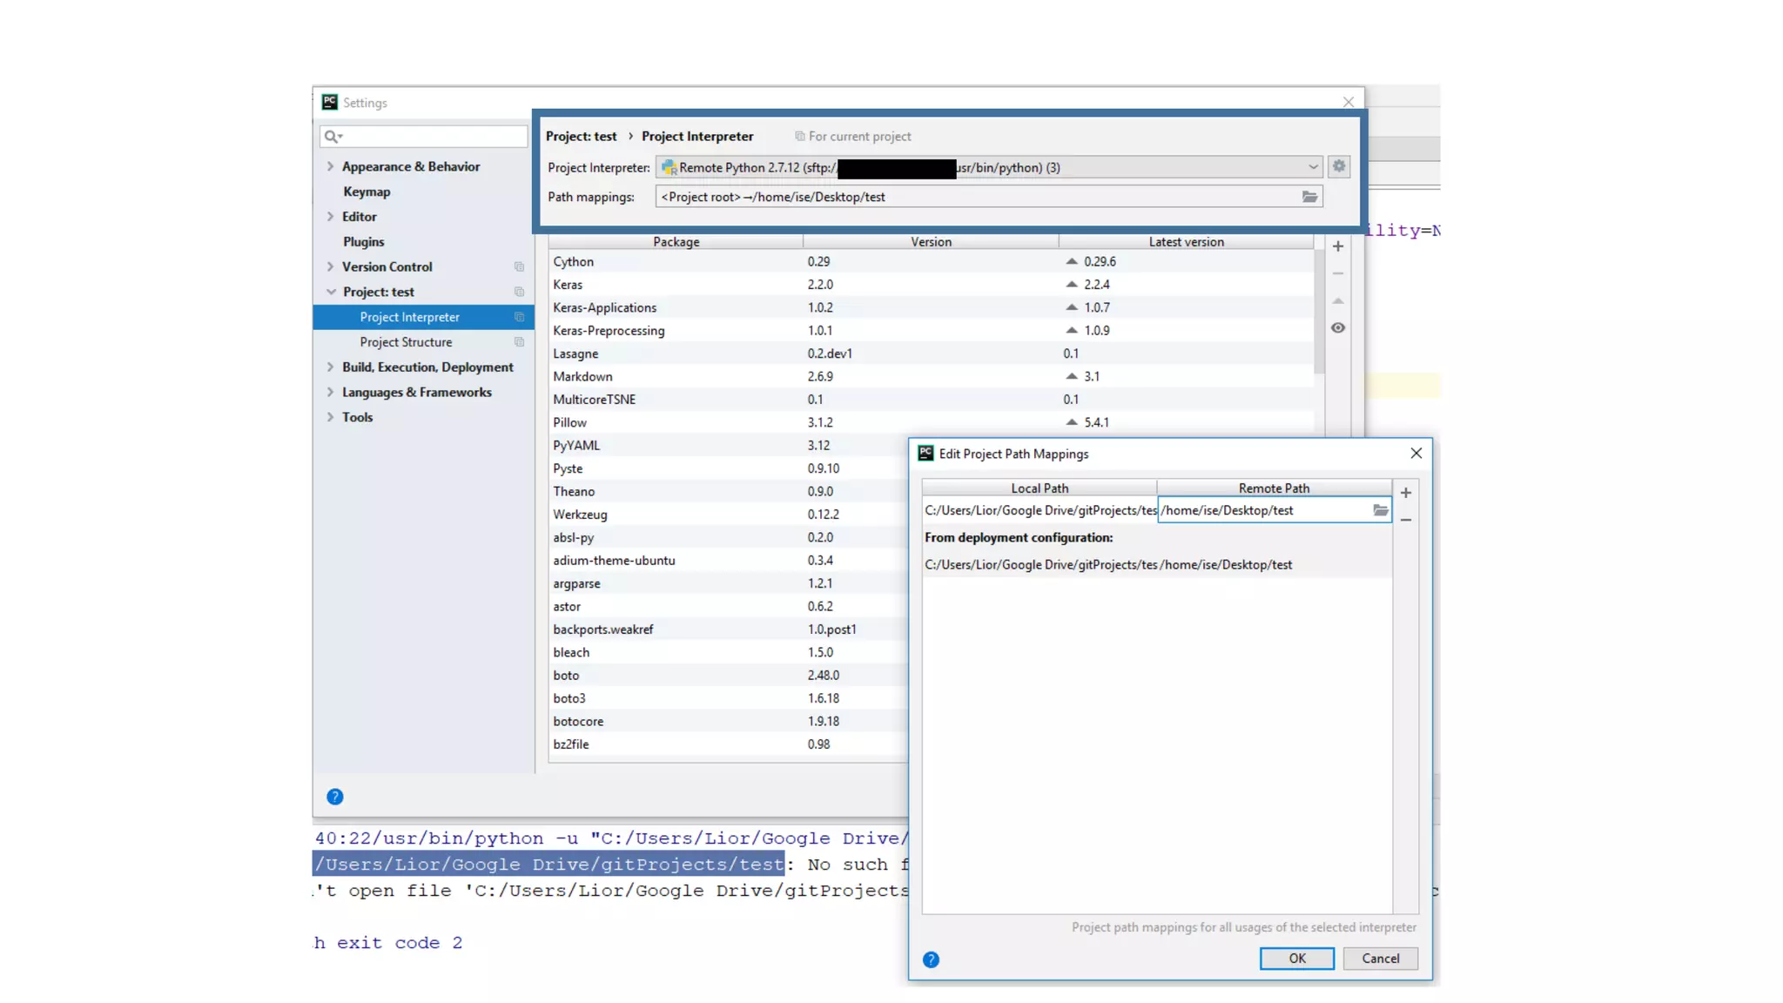Image resolution: width=1783 pixels, height=1003 pixels.
Task: Collapse the Project: test tree node
Action: (x=330, y=292)
